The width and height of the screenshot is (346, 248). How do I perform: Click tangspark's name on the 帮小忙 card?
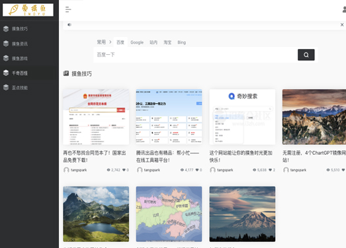[151, 170]
